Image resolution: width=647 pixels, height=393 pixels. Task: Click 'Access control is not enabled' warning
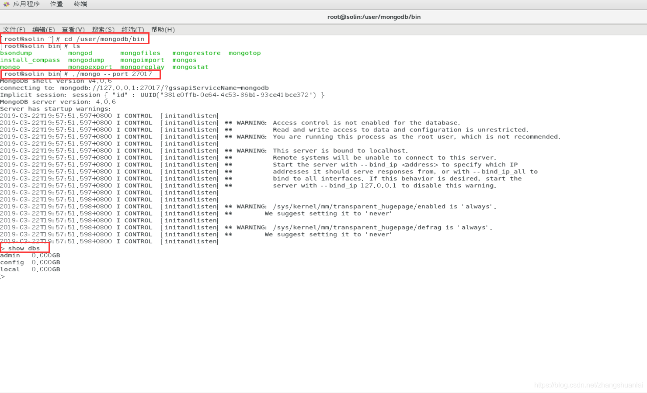[x=366, y=123]
